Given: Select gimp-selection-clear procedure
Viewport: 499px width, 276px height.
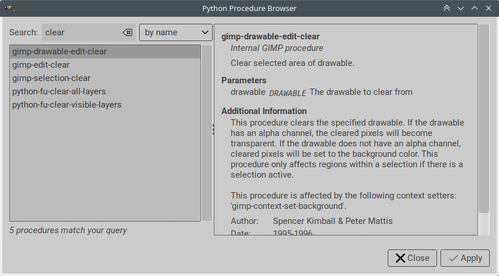Looking at the screenshot, I should point(51,78).
